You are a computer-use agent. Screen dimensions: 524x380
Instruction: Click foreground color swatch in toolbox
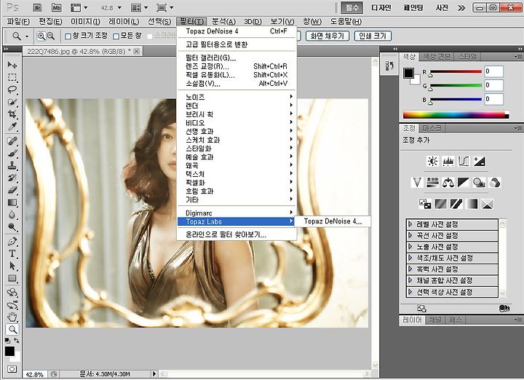tap(9, 352)
